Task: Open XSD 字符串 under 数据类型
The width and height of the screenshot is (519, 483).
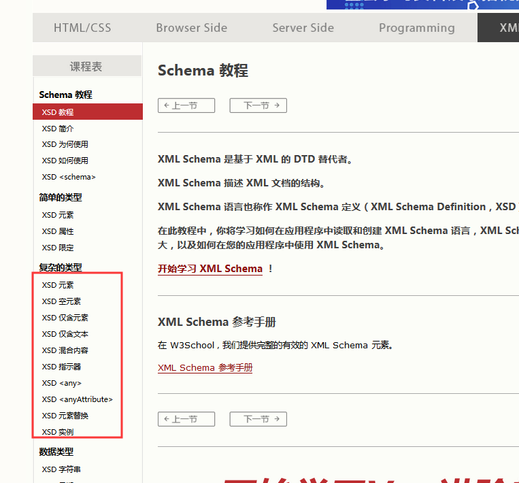Action: click(x=61, y=469)
